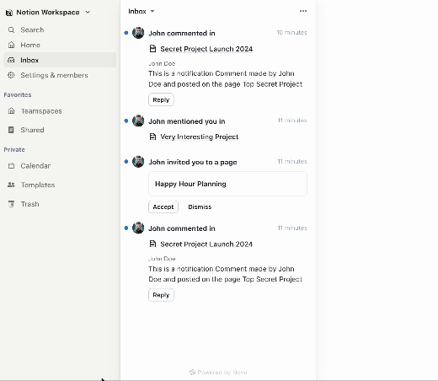This screenshot has height=381, width=438.
Task: Click the Templates people icon
Action: click(11, 185)
